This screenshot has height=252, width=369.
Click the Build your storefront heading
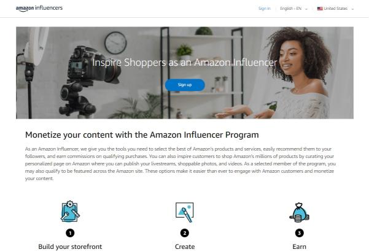[x=70, y=246]
